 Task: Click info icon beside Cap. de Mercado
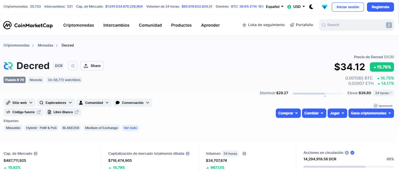[36, 154]
